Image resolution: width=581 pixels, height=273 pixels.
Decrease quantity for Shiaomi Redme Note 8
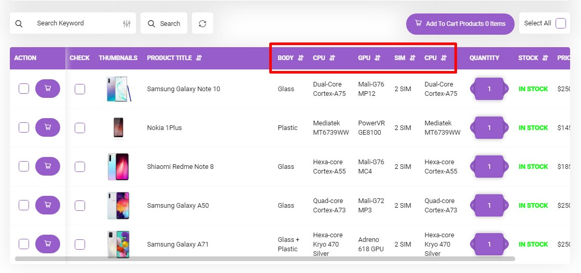click(473, 166)
